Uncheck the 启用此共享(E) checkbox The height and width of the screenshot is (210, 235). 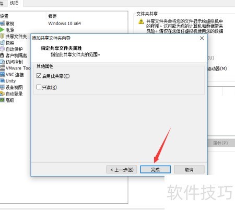pos(39,76)
